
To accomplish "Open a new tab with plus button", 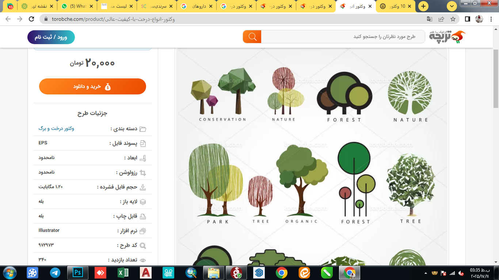I will point(423,6).
